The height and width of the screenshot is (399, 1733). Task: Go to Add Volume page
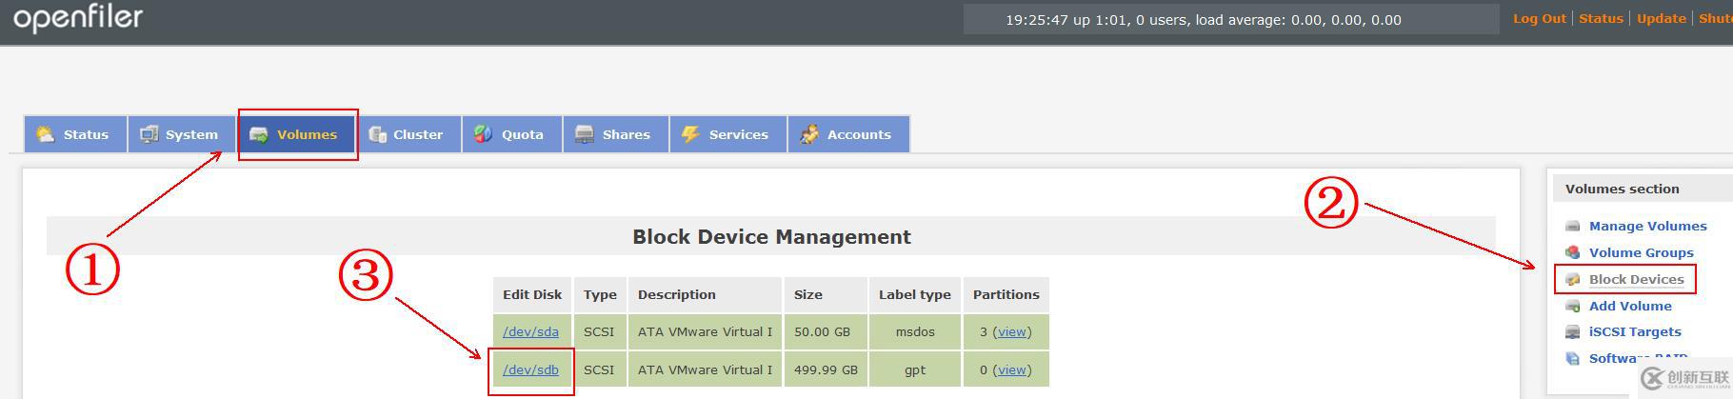[1630, 306]
